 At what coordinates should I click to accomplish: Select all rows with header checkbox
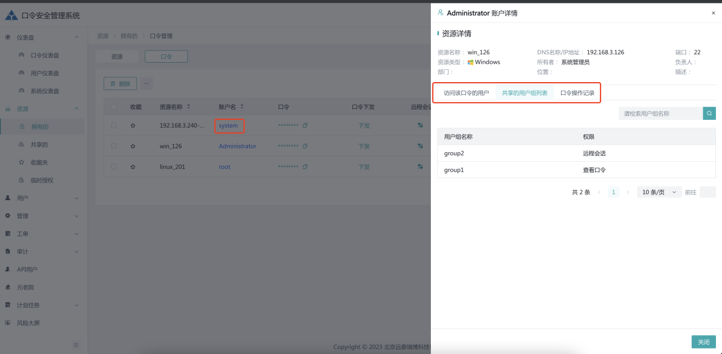click(114, 106)
